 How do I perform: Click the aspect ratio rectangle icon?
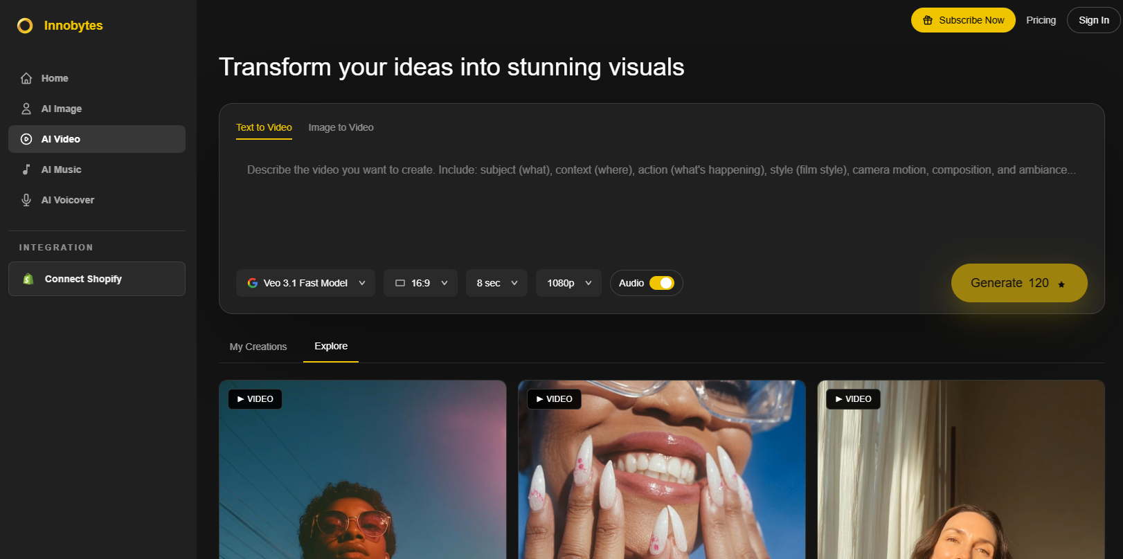click(x=400, y=283)
